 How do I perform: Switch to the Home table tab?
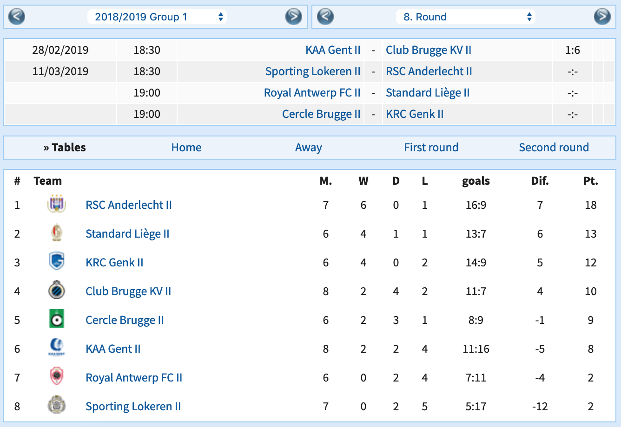click(x=186, y=148)
